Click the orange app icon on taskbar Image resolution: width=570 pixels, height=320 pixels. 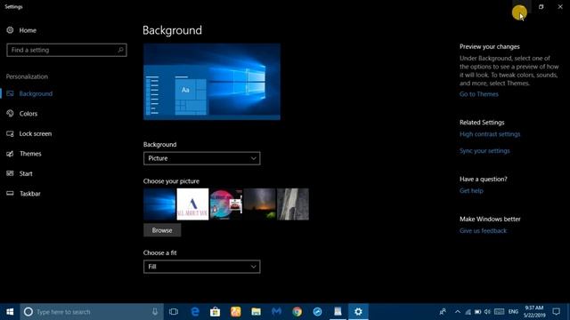[235, 312]
